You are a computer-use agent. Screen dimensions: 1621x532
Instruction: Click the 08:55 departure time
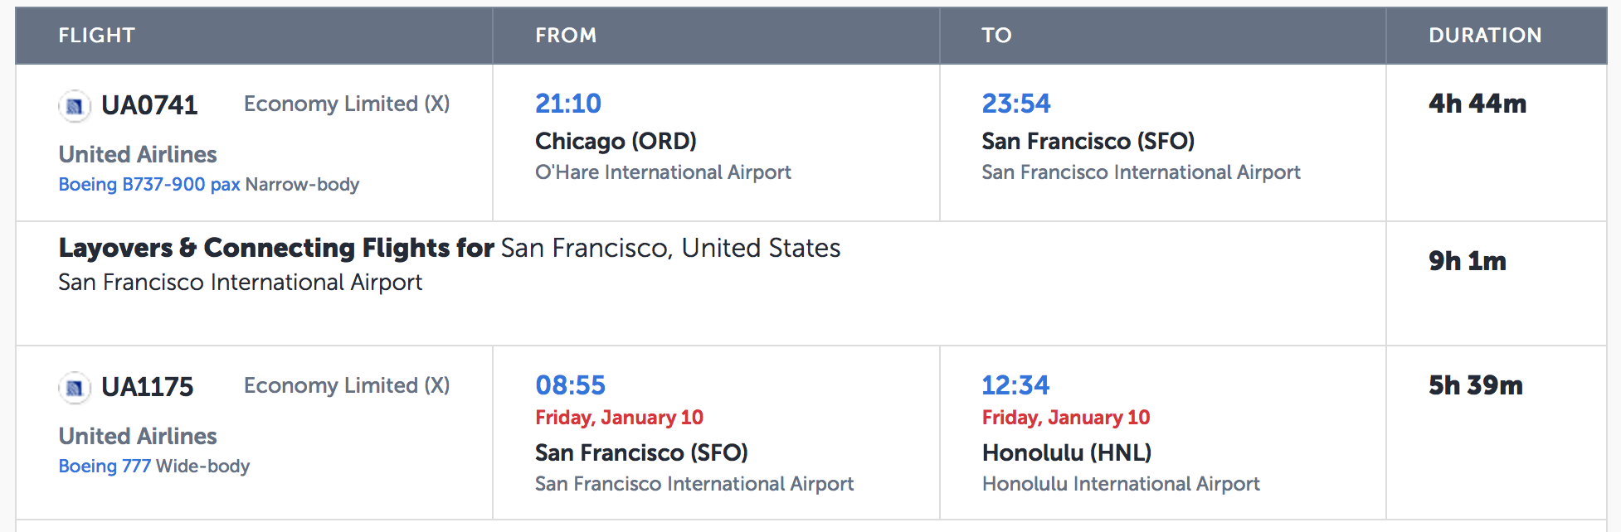(571, 385)
